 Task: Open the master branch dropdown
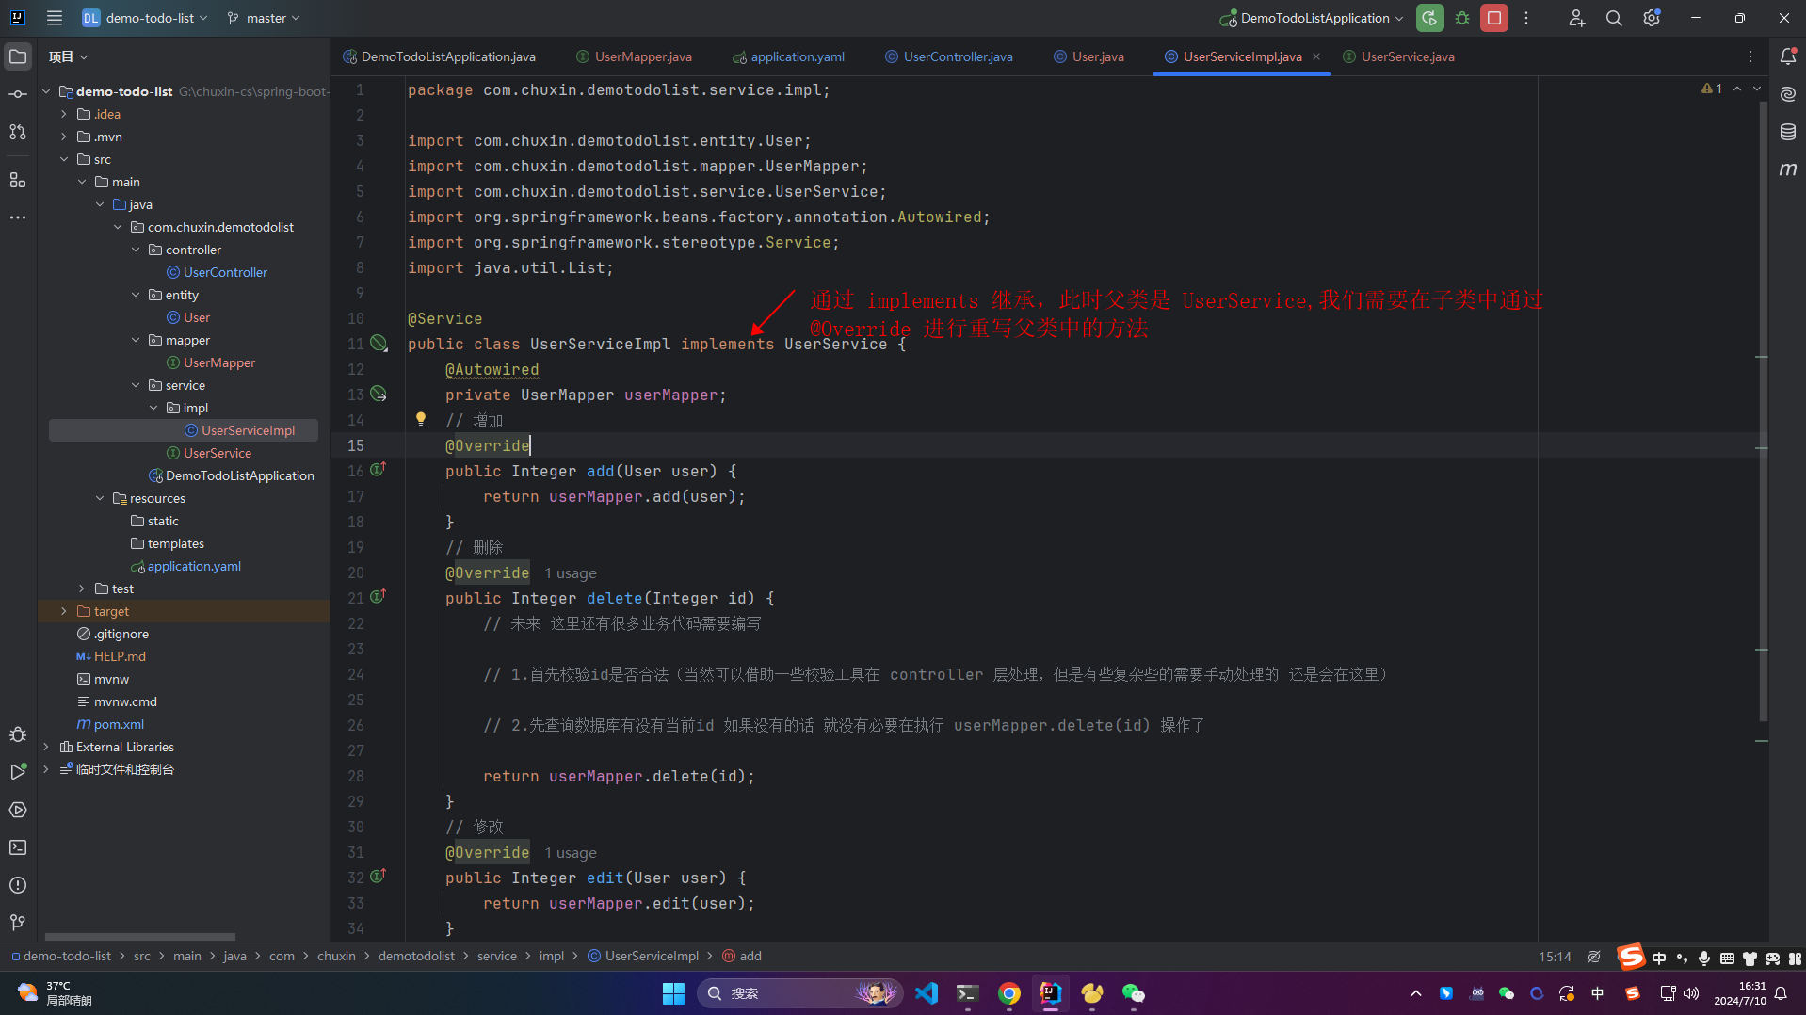point(264,18)
